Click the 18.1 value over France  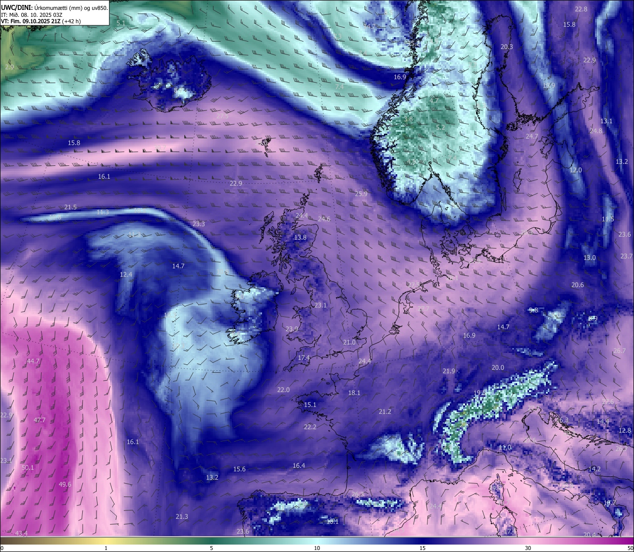tap(354, 393)
